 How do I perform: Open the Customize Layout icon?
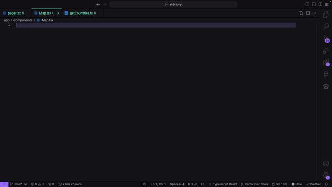327,4
